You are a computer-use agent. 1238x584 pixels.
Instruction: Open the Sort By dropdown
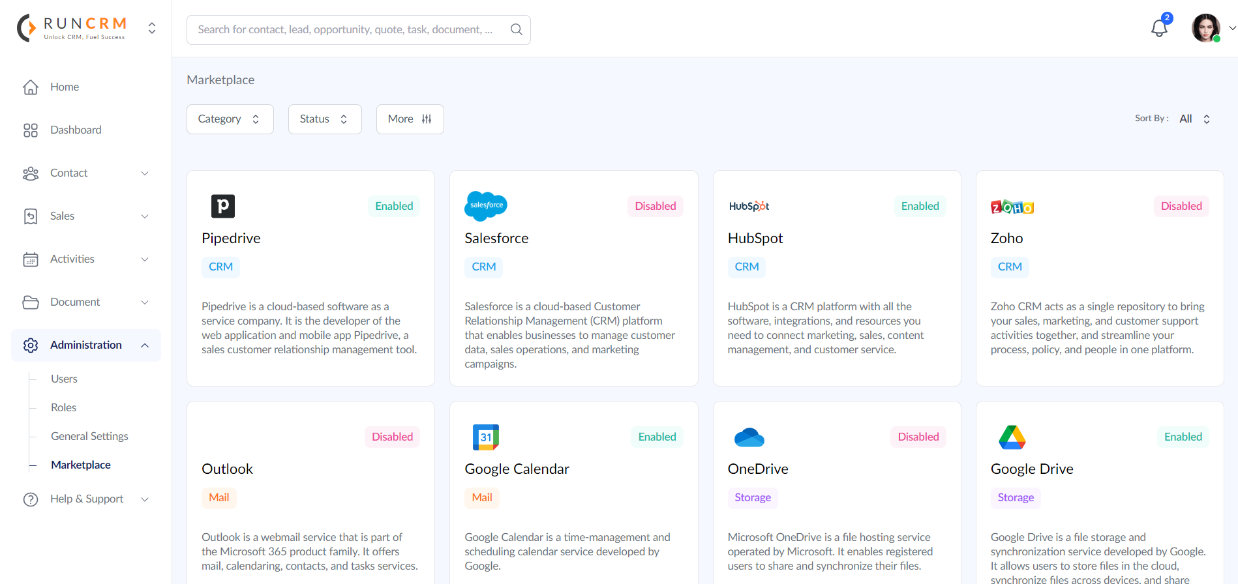click(x=1194, y=119)
